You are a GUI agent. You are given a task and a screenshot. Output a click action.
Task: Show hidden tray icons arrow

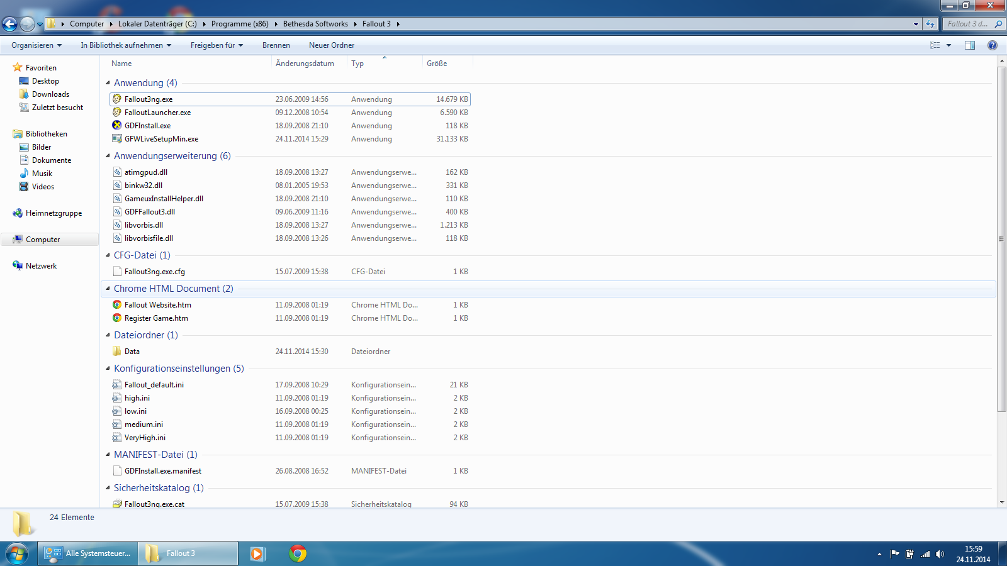coord(879,554)
